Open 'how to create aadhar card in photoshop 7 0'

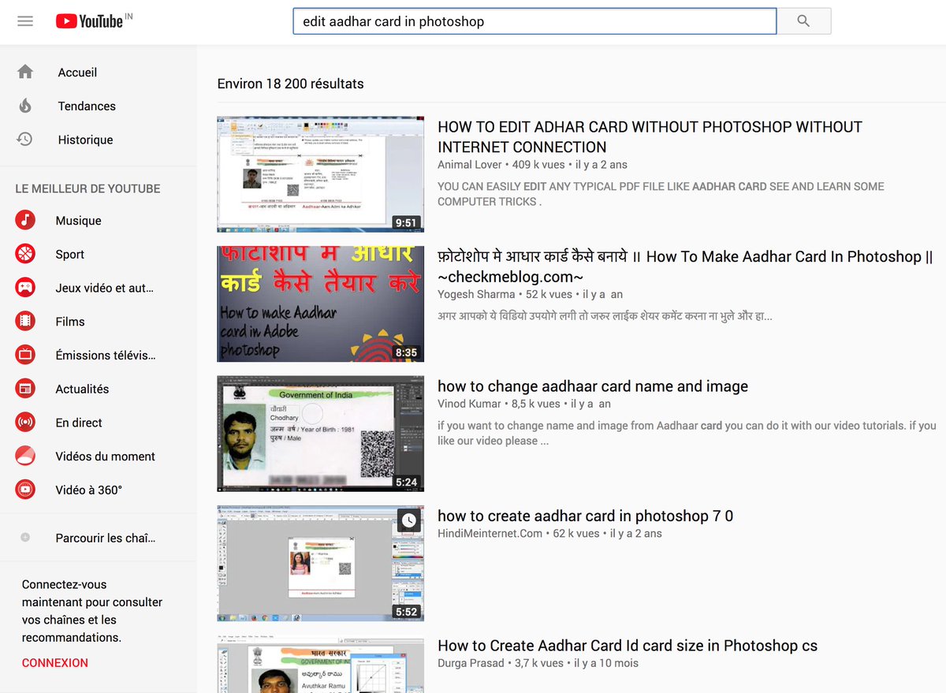pyautogui.click(x=585, y=516)
